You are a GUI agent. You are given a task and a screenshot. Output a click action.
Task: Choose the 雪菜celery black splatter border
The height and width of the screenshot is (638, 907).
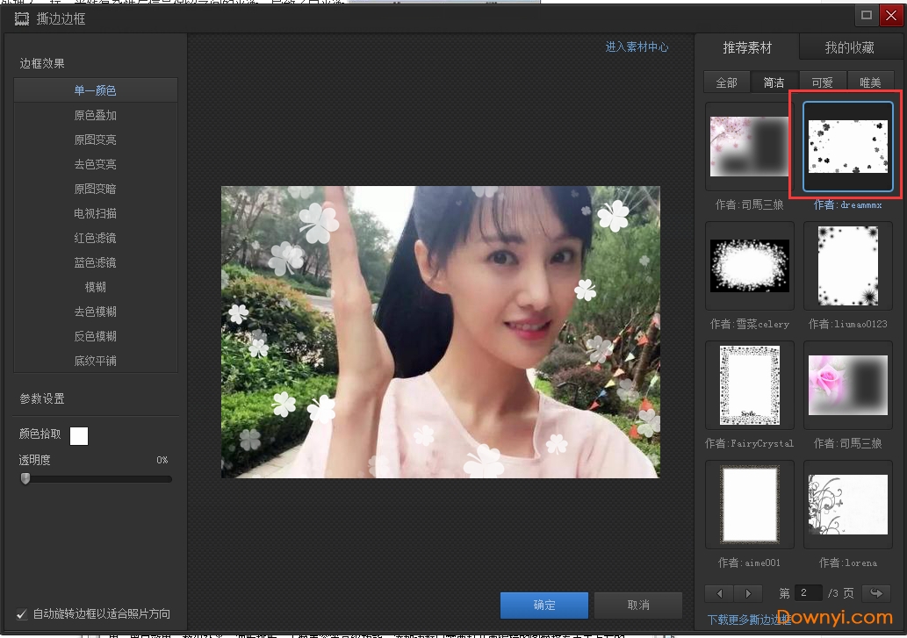click(750, 266)
